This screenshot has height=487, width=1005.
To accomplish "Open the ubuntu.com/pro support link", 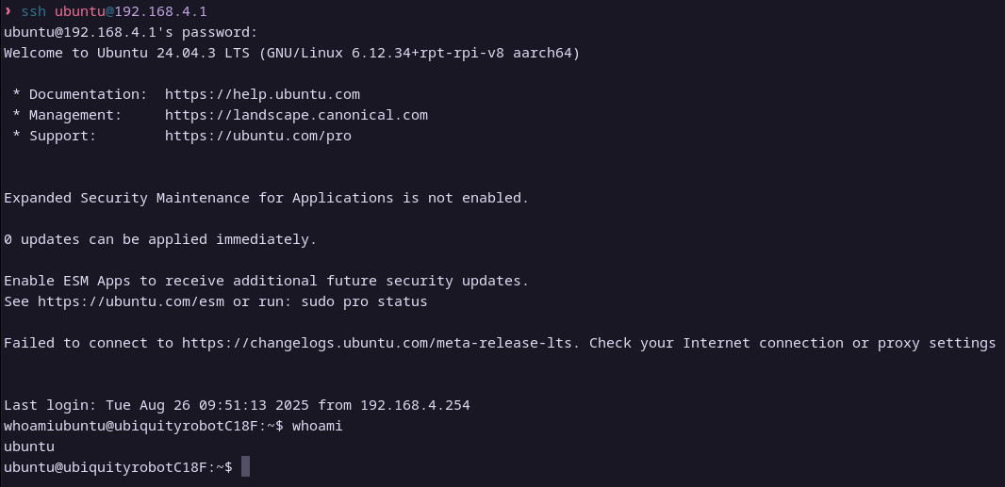I will pyautogui.click(x=257, y=136).
